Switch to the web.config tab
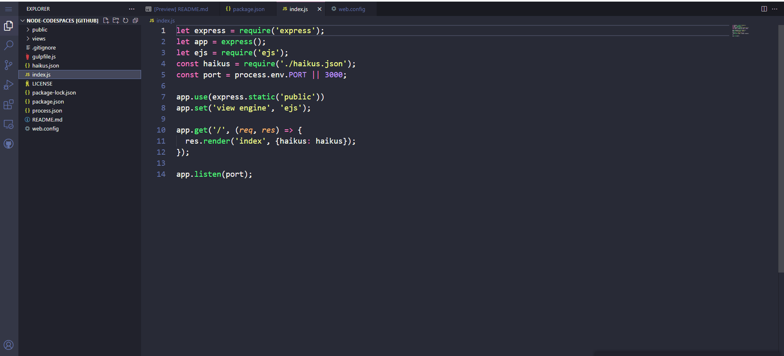 [351, 9]
